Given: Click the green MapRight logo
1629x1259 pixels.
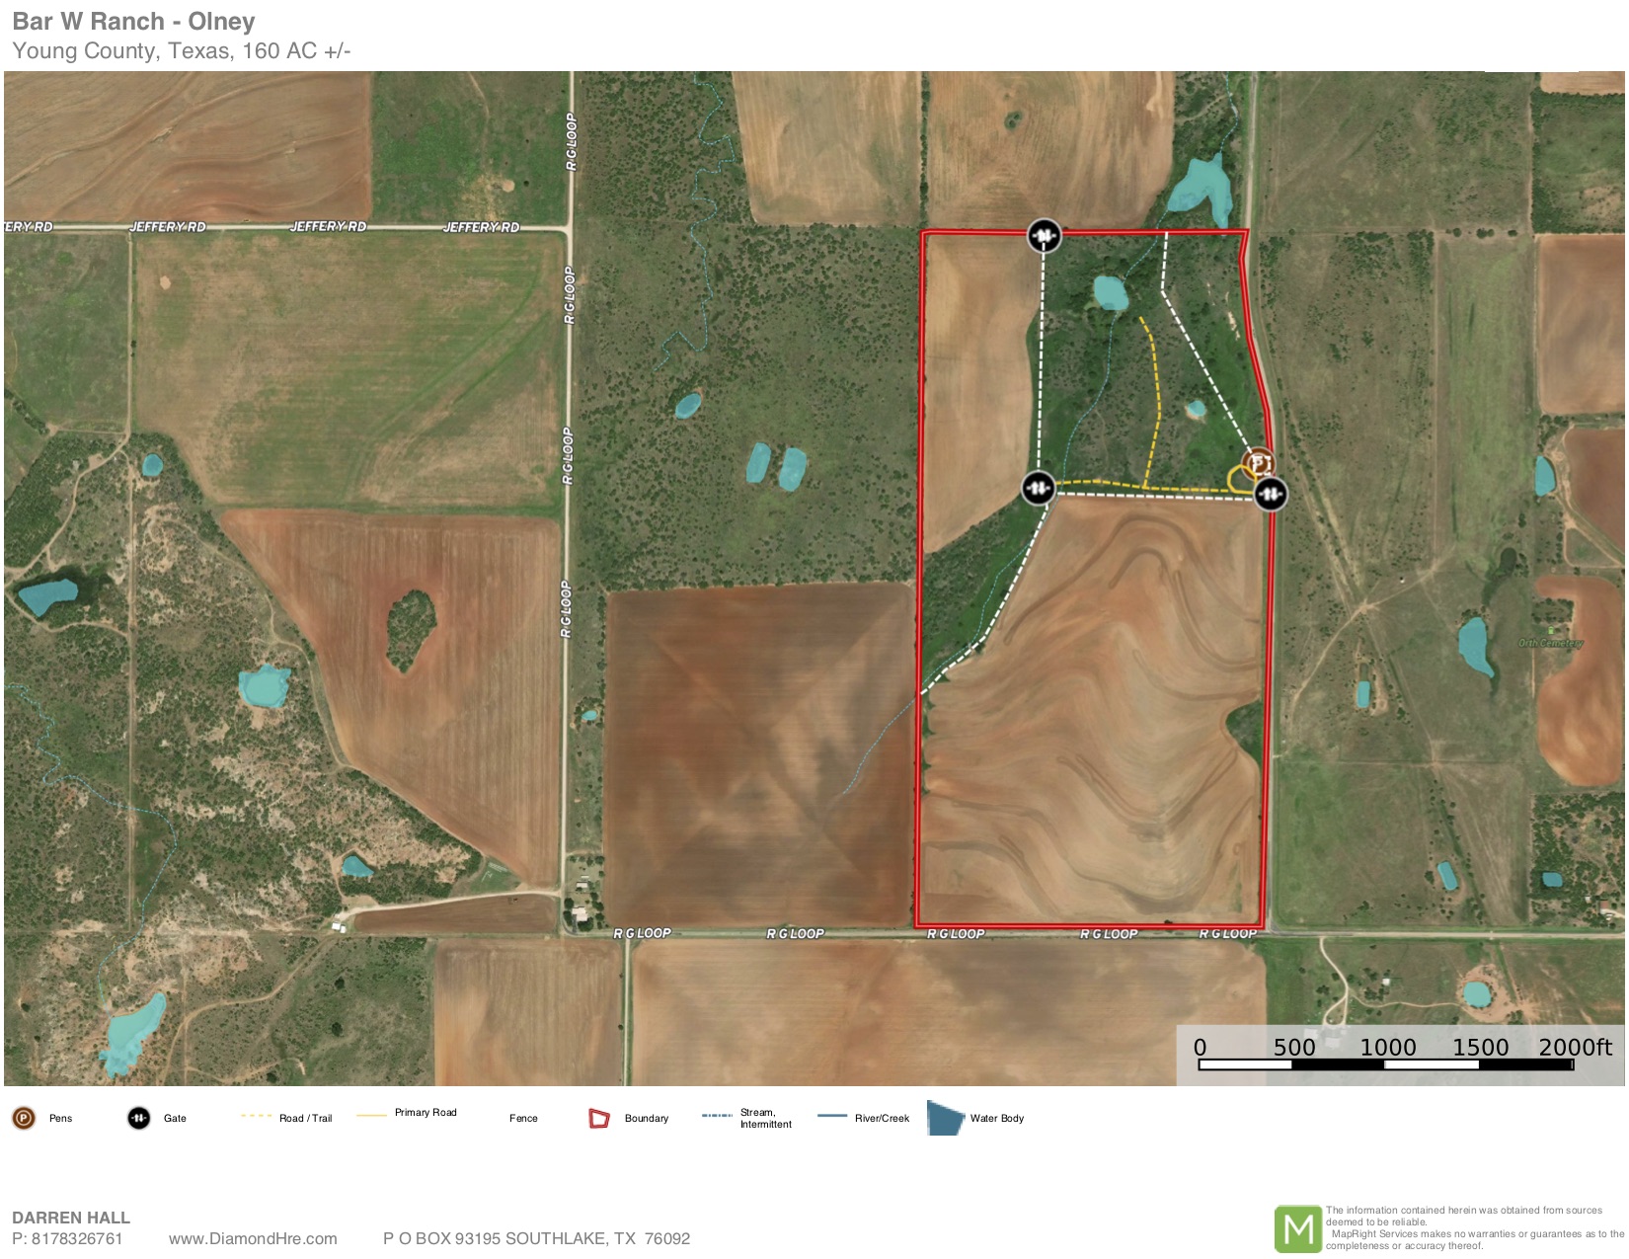Looking at the screenshot, I should click(x=1297, y=1228).
